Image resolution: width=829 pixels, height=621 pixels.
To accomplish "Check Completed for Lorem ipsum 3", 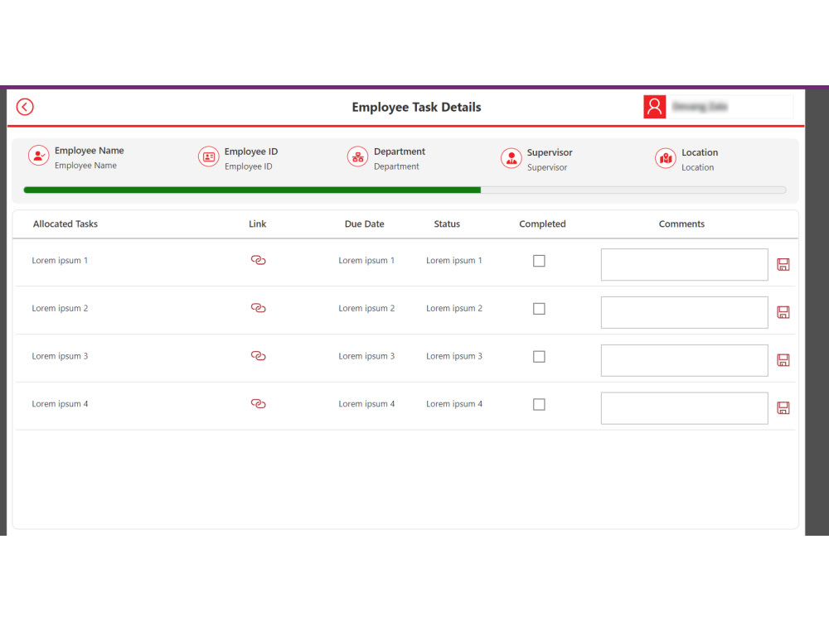I will pos(539,357).
